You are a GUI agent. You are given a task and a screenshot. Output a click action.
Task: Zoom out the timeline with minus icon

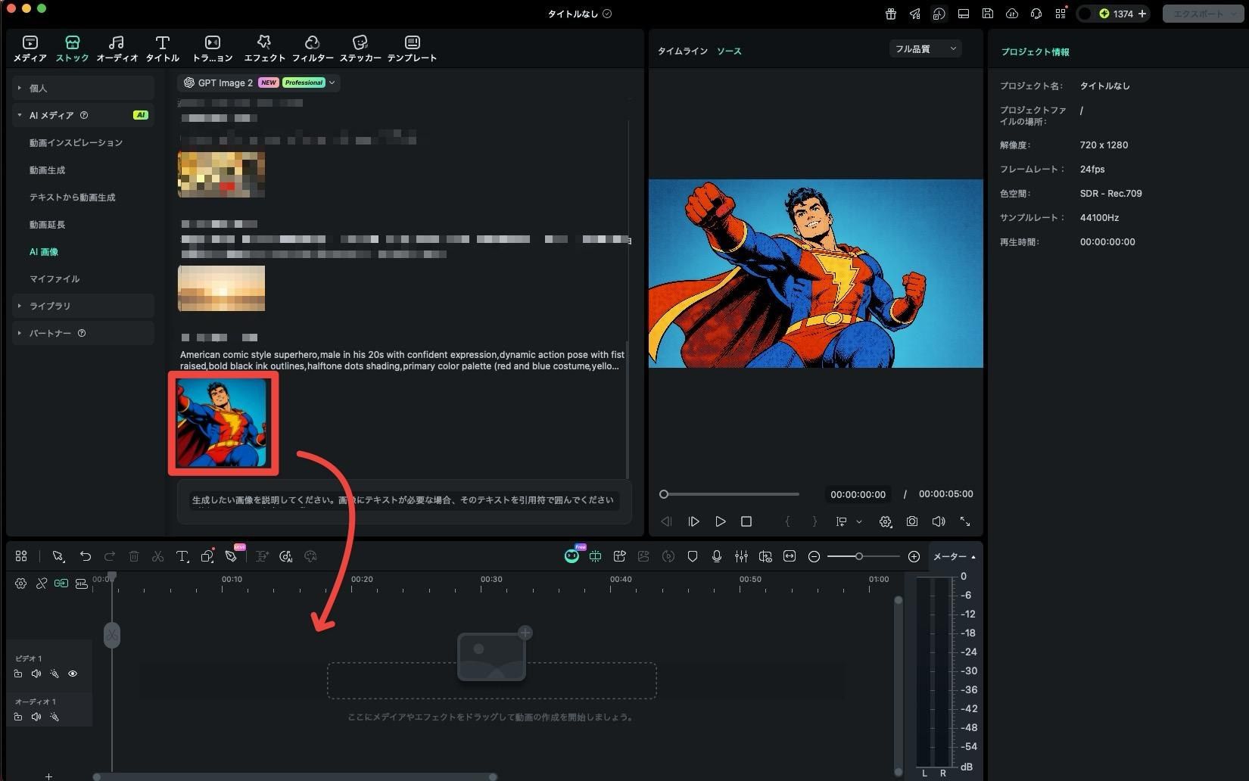point(814,556)
